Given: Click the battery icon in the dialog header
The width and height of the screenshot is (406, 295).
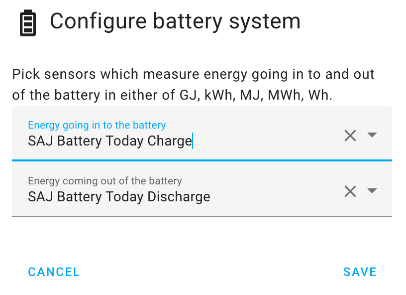Looking at the screenshot, I should [x=27, y=22].
